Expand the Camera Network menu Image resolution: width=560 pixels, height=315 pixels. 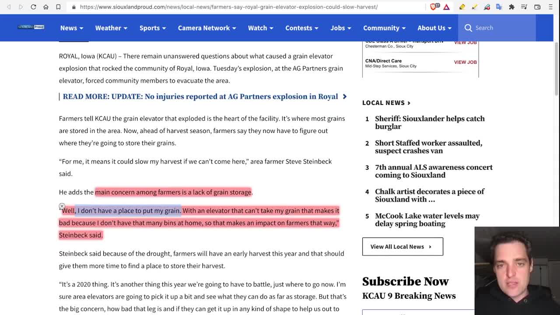(207, 28)
